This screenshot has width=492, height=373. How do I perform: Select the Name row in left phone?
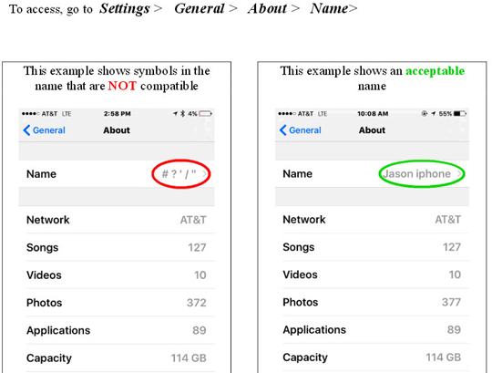[x=117, y=174]
